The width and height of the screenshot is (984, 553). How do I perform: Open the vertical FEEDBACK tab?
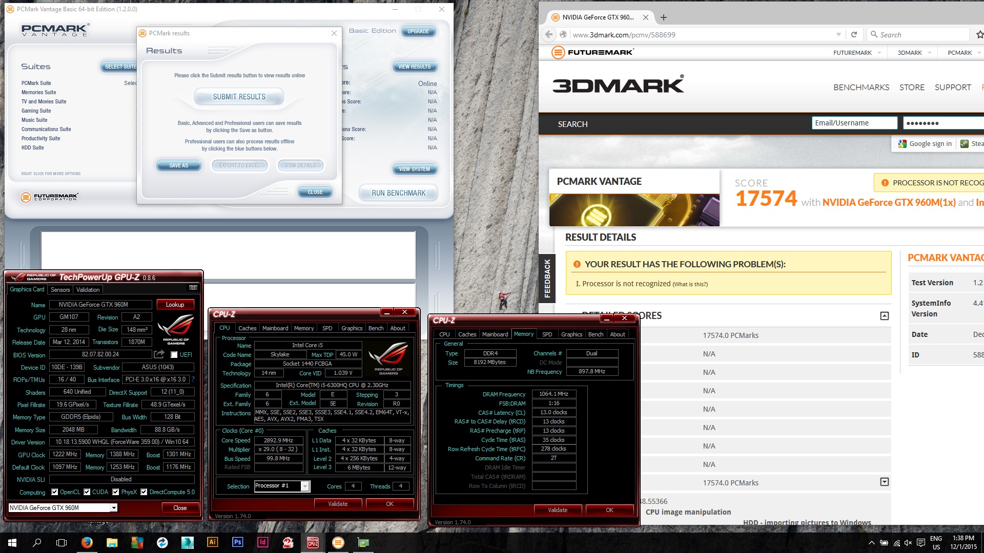tap(547, 279)
